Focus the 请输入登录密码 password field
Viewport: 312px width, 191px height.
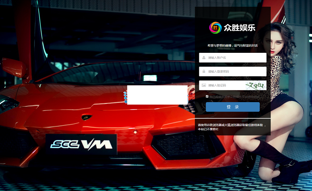pyautogui.click(x=235, y=71)
